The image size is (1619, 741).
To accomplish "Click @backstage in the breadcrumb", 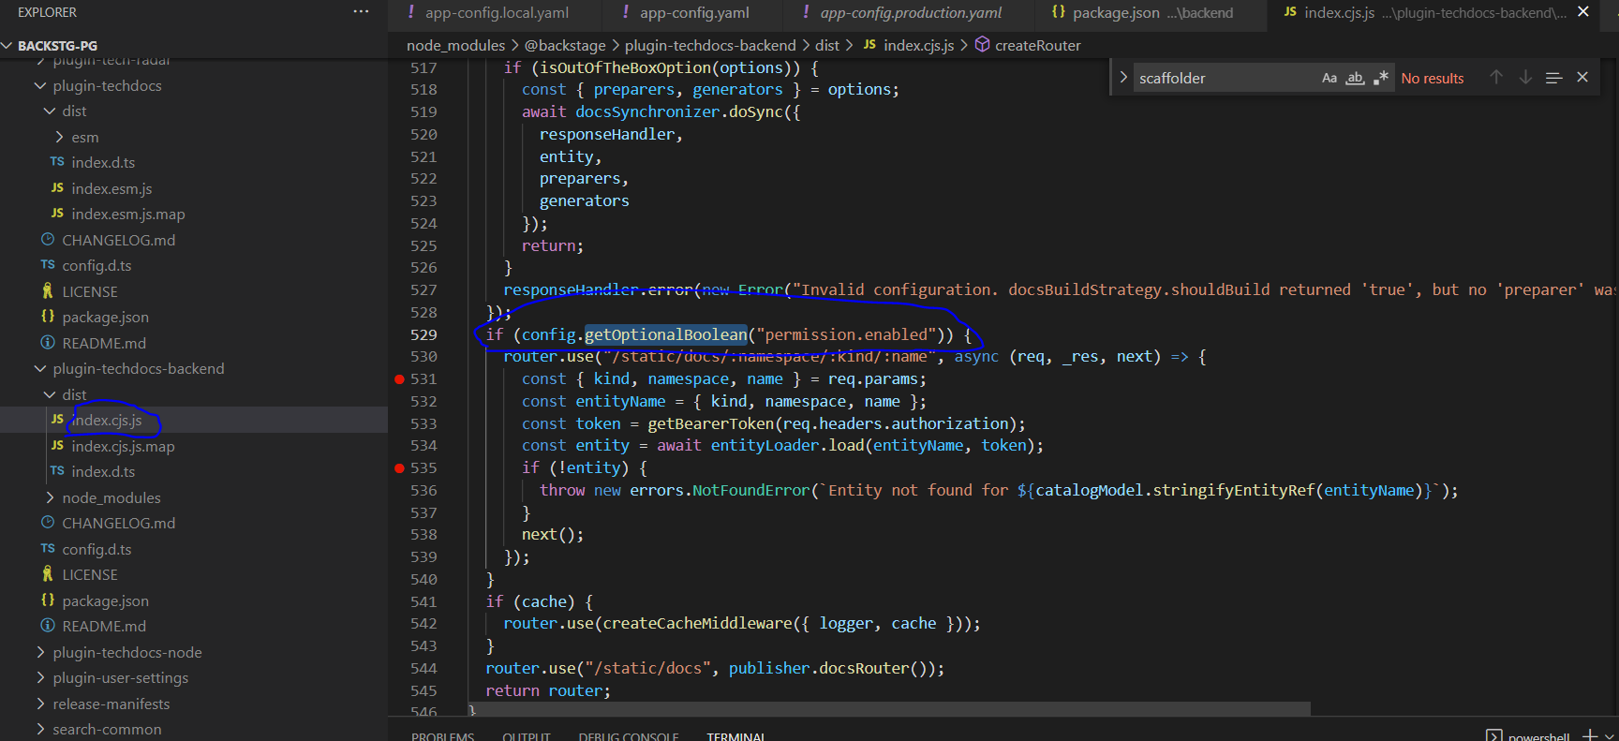I will 565,45.
